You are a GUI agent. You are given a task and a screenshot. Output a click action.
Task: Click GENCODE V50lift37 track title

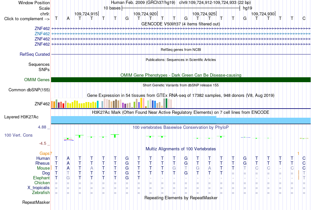point(180,24)
